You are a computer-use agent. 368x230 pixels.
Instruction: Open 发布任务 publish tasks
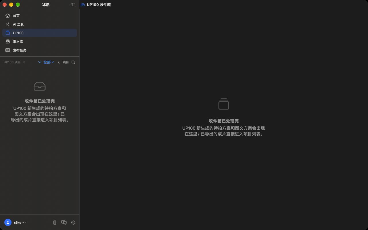[x=40, y=50]
